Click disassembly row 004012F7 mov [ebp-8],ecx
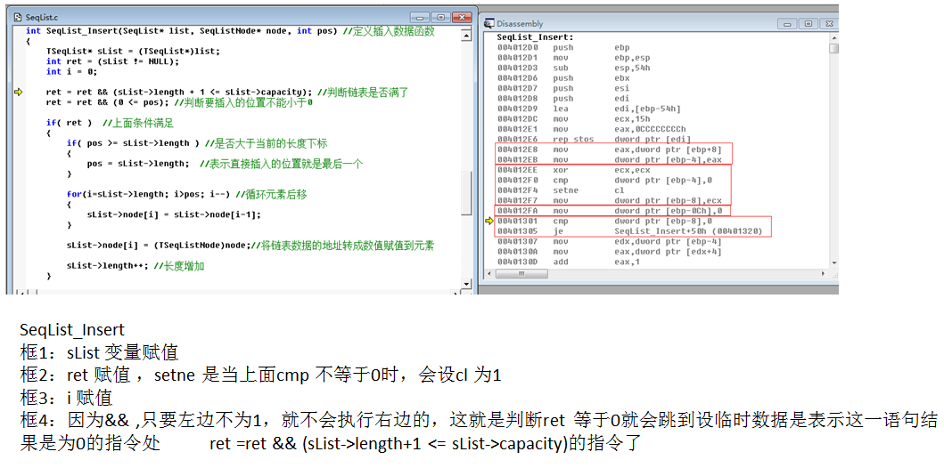Viewport: 944px width, 468px height. 609,201
